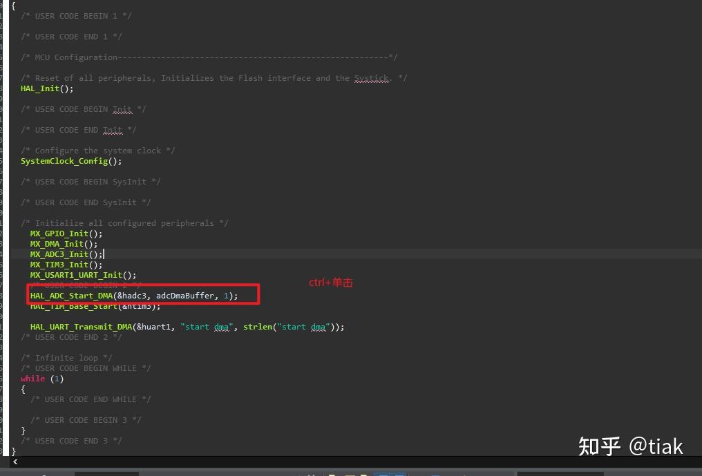This screenshot has height=476, width=702.
Task: Select the highlighted blue application icon in taskbar
Action: (x=390, y=474)
